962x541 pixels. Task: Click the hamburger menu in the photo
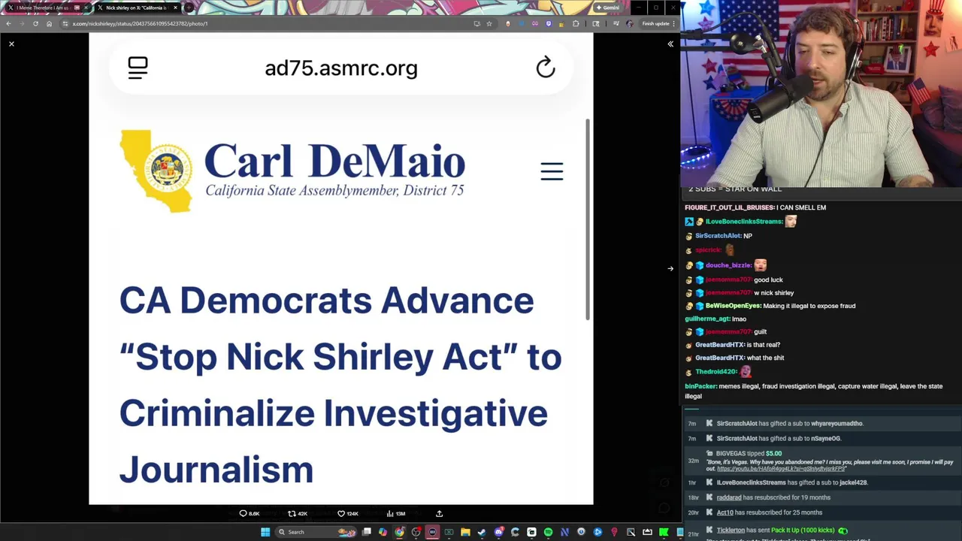(552, 171)
